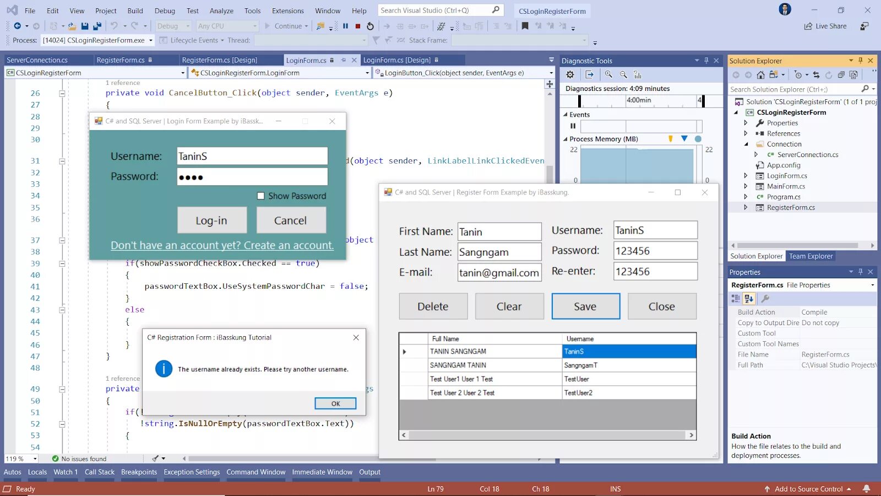
Task: Click the Solution Explorer Home icon
Action: click(x=760, y=75)
